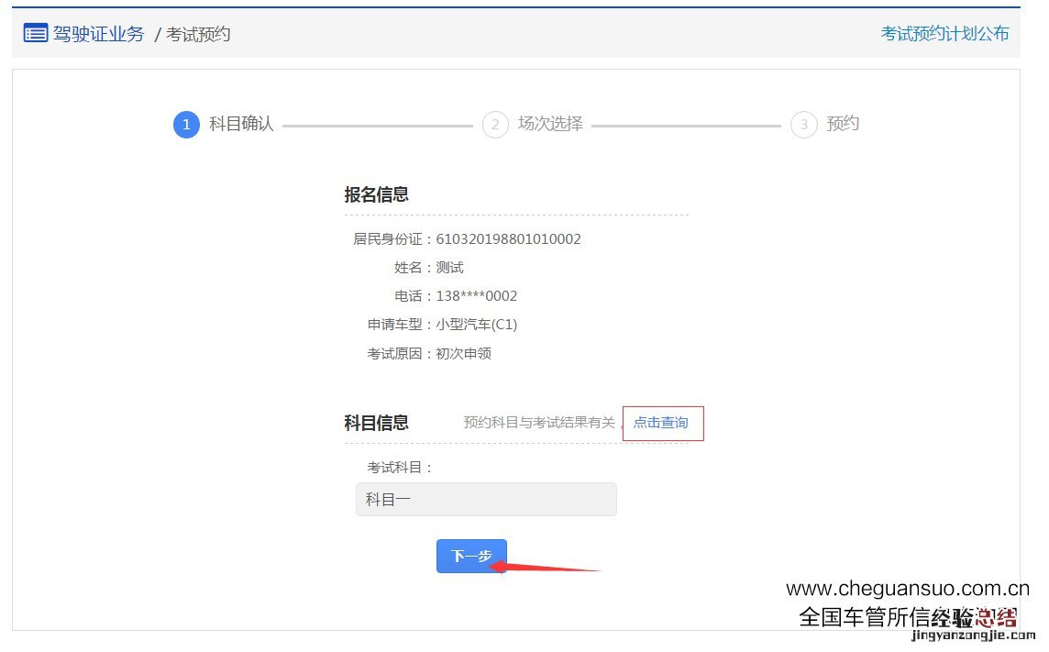This screenshot has height=652, width=1049.
Task: Open the 驾驶证业务 breadcrumb link
Action: [98, 34]
